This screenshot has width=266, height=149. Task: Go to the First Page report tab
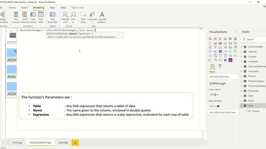(17, 142)
